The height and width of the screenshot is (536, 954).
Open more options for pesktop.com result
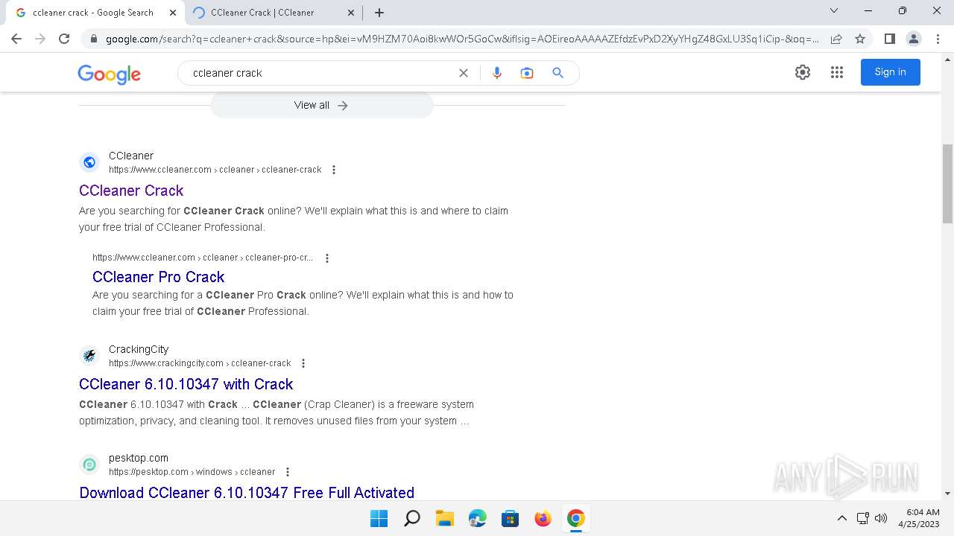288,472
